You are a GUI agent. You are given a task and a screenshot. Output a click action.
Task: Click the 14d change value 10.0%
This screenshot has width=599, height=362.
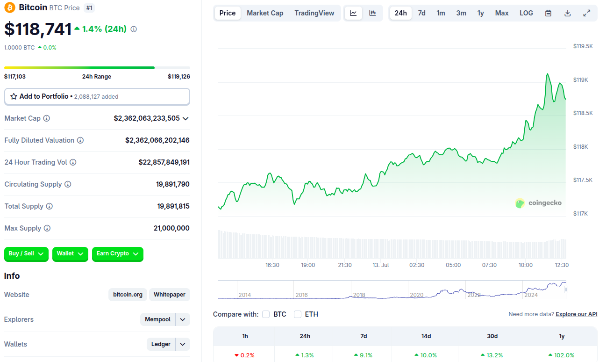pos(426,355)
